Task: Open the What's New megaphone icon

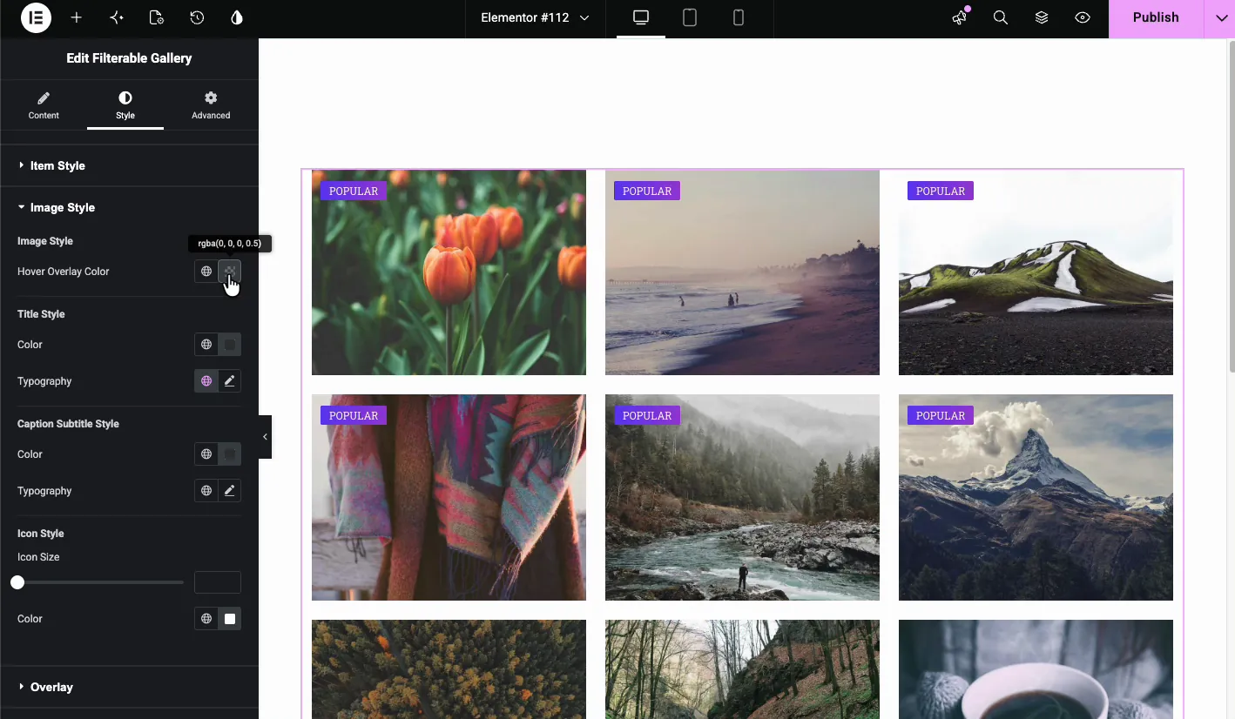Action: pos(960,17)
